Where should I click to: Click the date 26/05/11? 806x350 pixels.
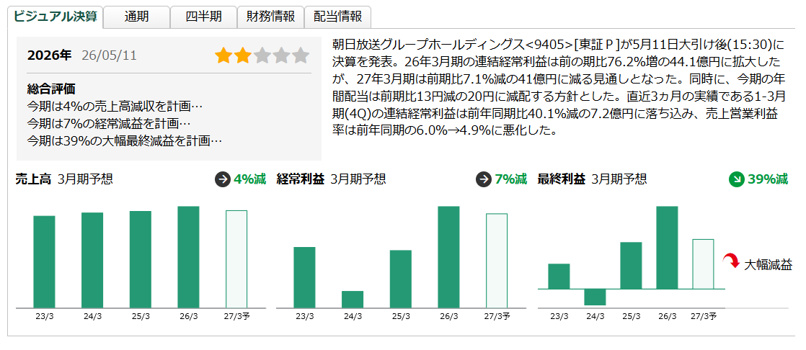coord(109,55)
